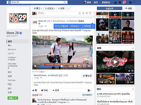Click the search magnifier icon
This screenshot has height=105, width=141.
coord(65,2)
